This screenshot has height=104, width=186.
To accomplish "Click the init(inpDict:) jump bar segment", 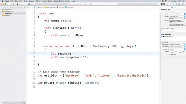I will (x=69, y=7).
